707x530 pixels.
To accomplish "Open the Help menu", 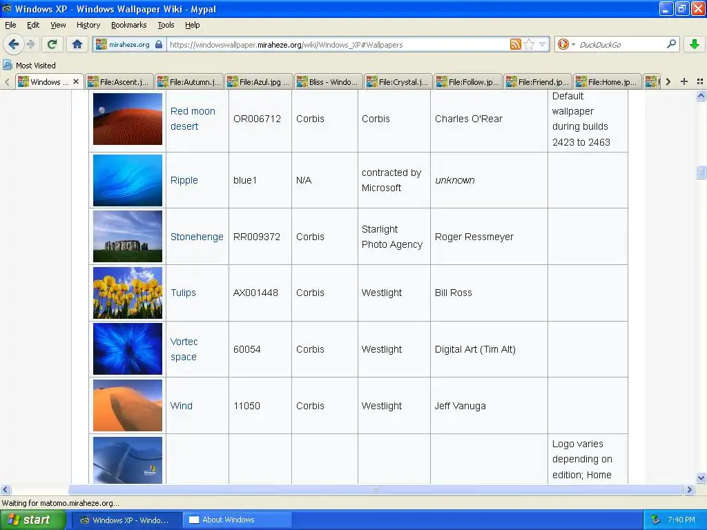I will click(192, 25).
